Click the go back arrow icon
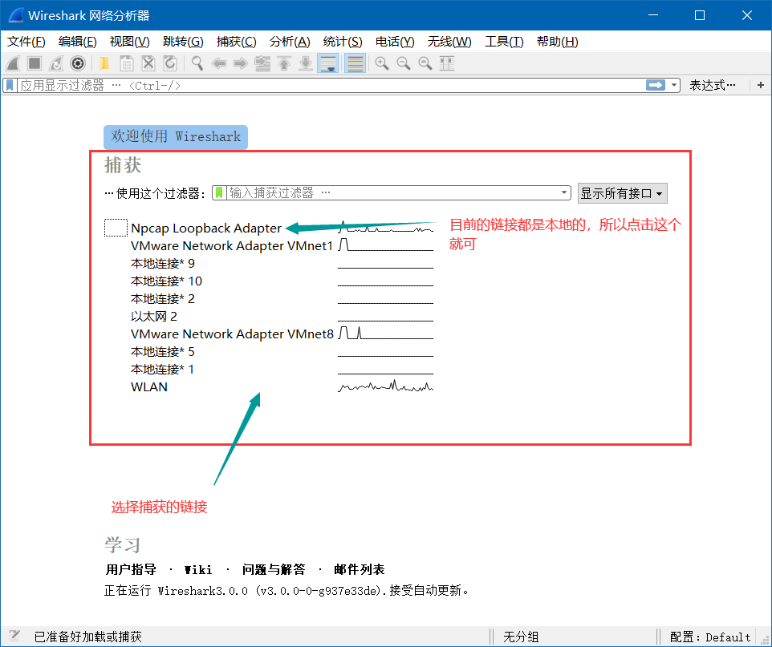Screen dimensions: 772x647 (x=218, y=63)
